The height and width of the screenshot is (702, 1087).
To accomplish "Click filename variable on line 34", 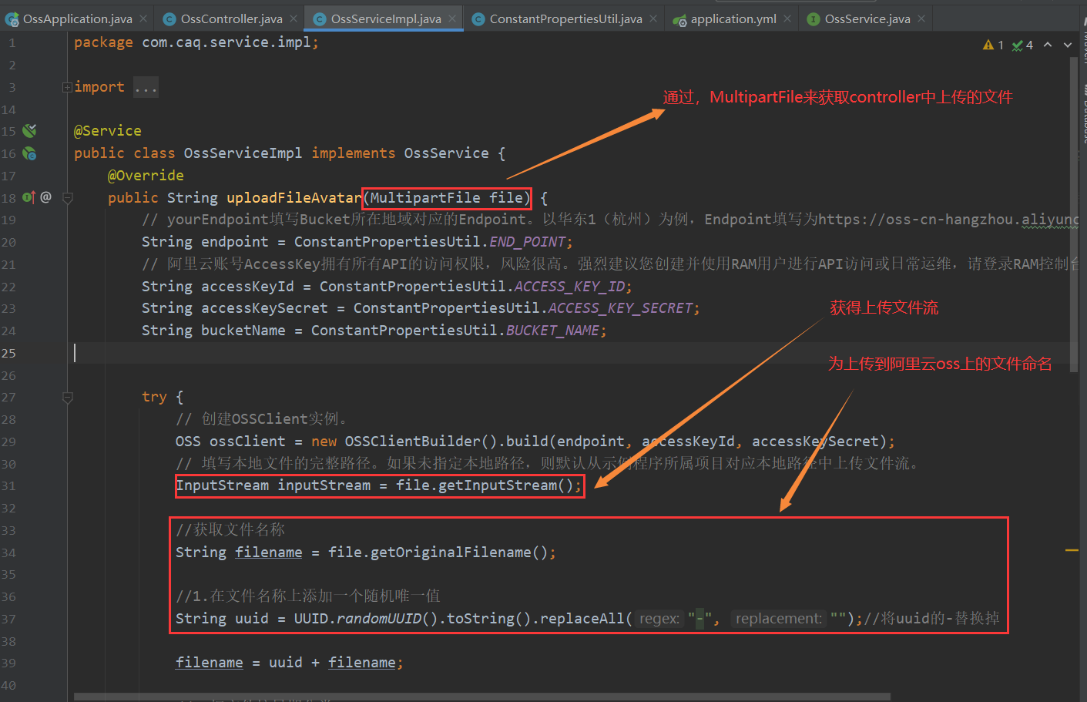I will (269, 553).
